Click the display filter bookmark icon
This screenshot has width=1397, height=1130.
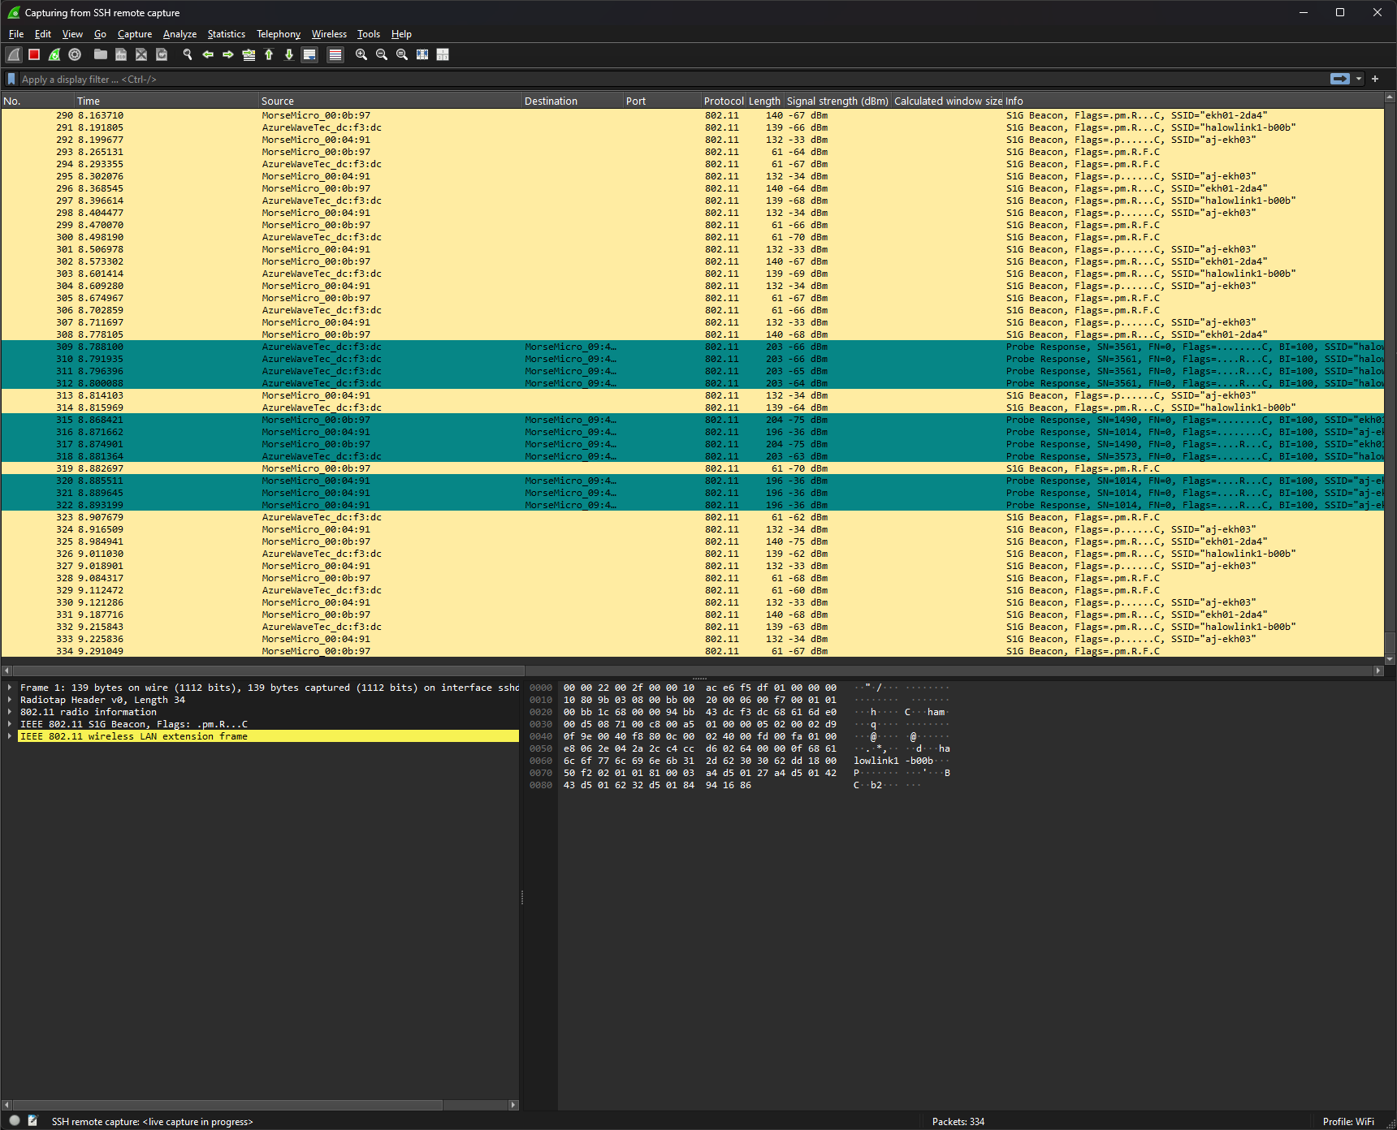point(11,79)
